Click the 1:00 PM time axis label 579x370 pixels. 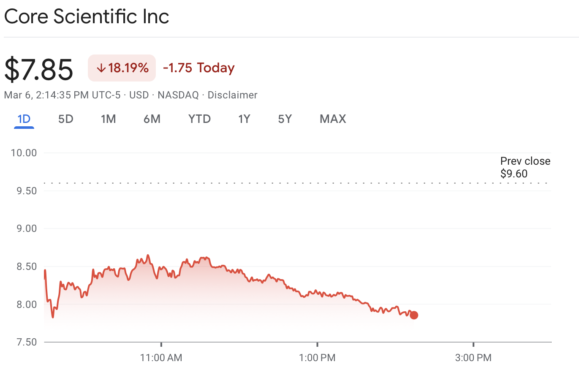click(x=317, y=358)
